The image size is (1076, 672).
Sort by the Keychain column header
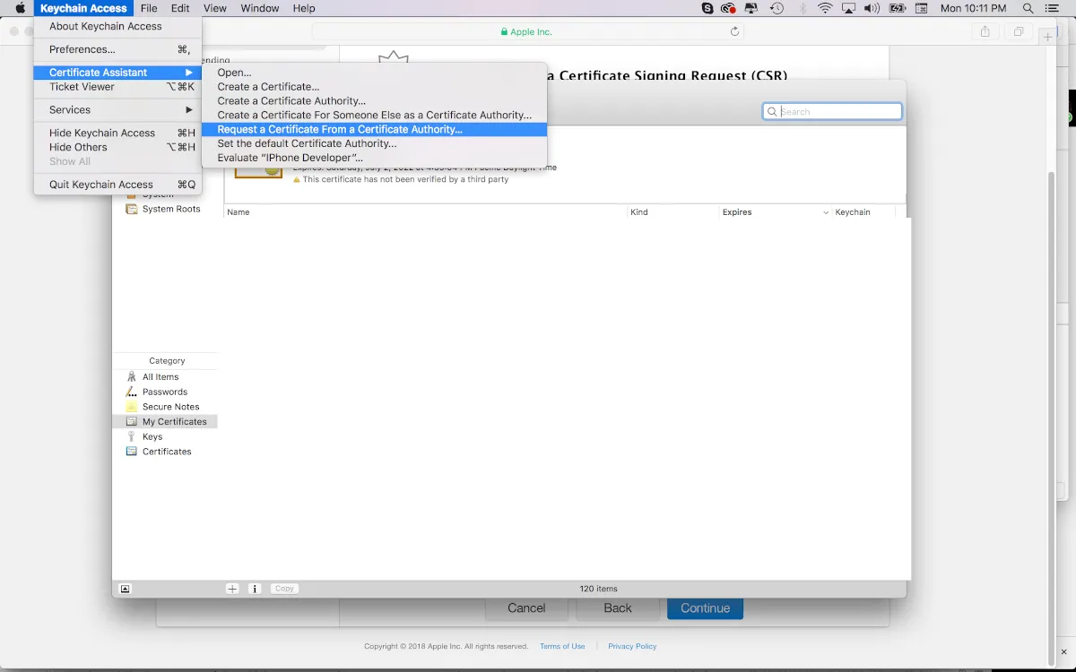click(863, 212)
